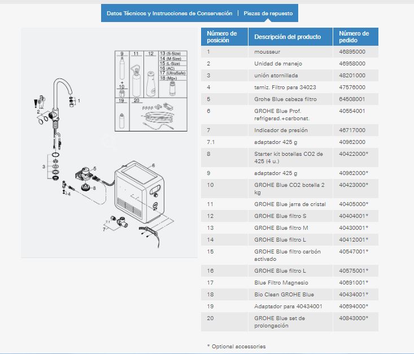Click 'GROHE Blue CO2 botella 2 kg' description
Image resolution: width=414 pixels, height=354 pixels.
(289, 189)
